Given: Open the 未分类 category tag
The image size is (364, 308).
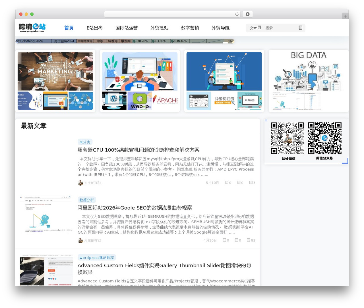Looking at the screenshot, I should point(85,142).
